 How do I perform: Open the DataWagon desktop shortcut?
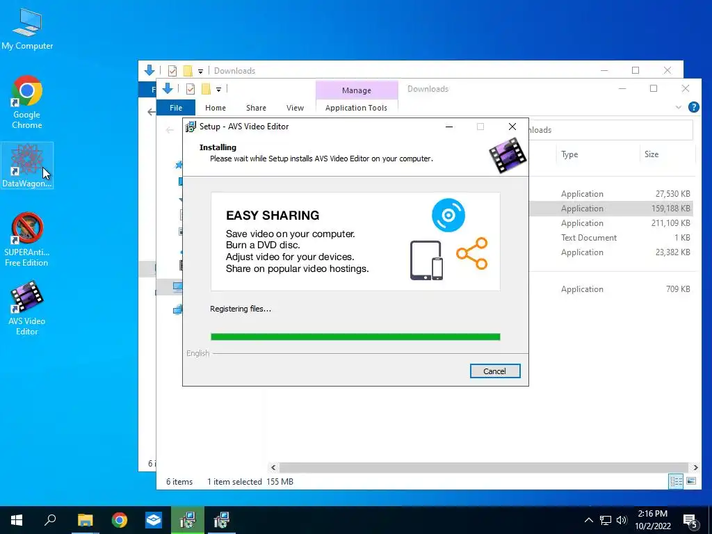[27, 165]
